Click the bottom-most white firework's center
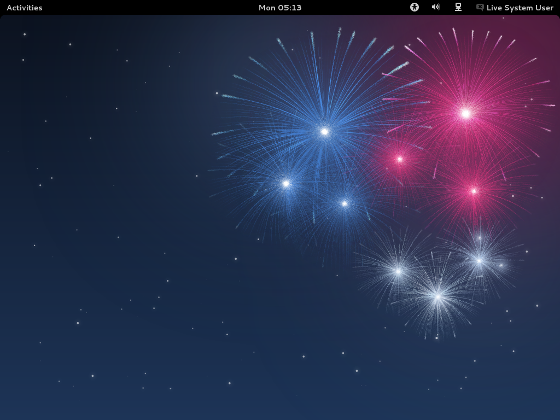This screenshot has height=420, width=560. tap(437, 296)
